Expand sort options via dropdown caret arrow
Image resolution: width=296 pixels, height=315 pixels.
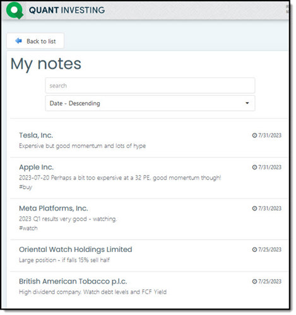click(247, 103)
